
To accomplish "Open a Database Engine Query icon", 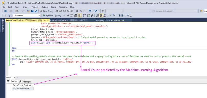I will coord(57,11).
